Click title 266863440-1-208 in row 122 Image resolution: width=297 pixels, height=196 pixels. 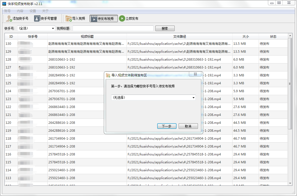click(x=62, y=107)
